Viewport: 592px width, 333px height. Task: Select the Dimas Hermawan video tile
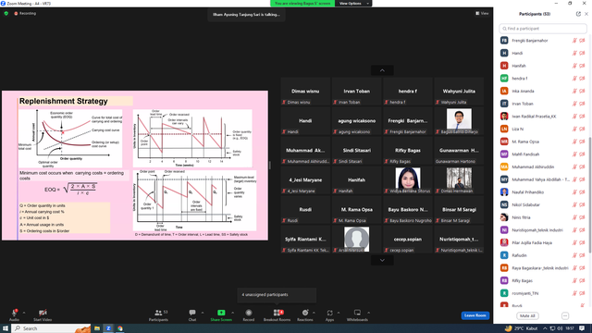point(459,180)
